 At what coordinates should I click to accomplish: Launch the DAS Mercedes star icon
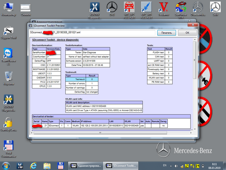tap(112, 8)
